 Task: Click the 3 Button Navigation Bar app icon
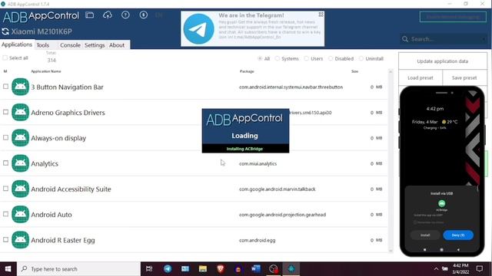point(21,87)
